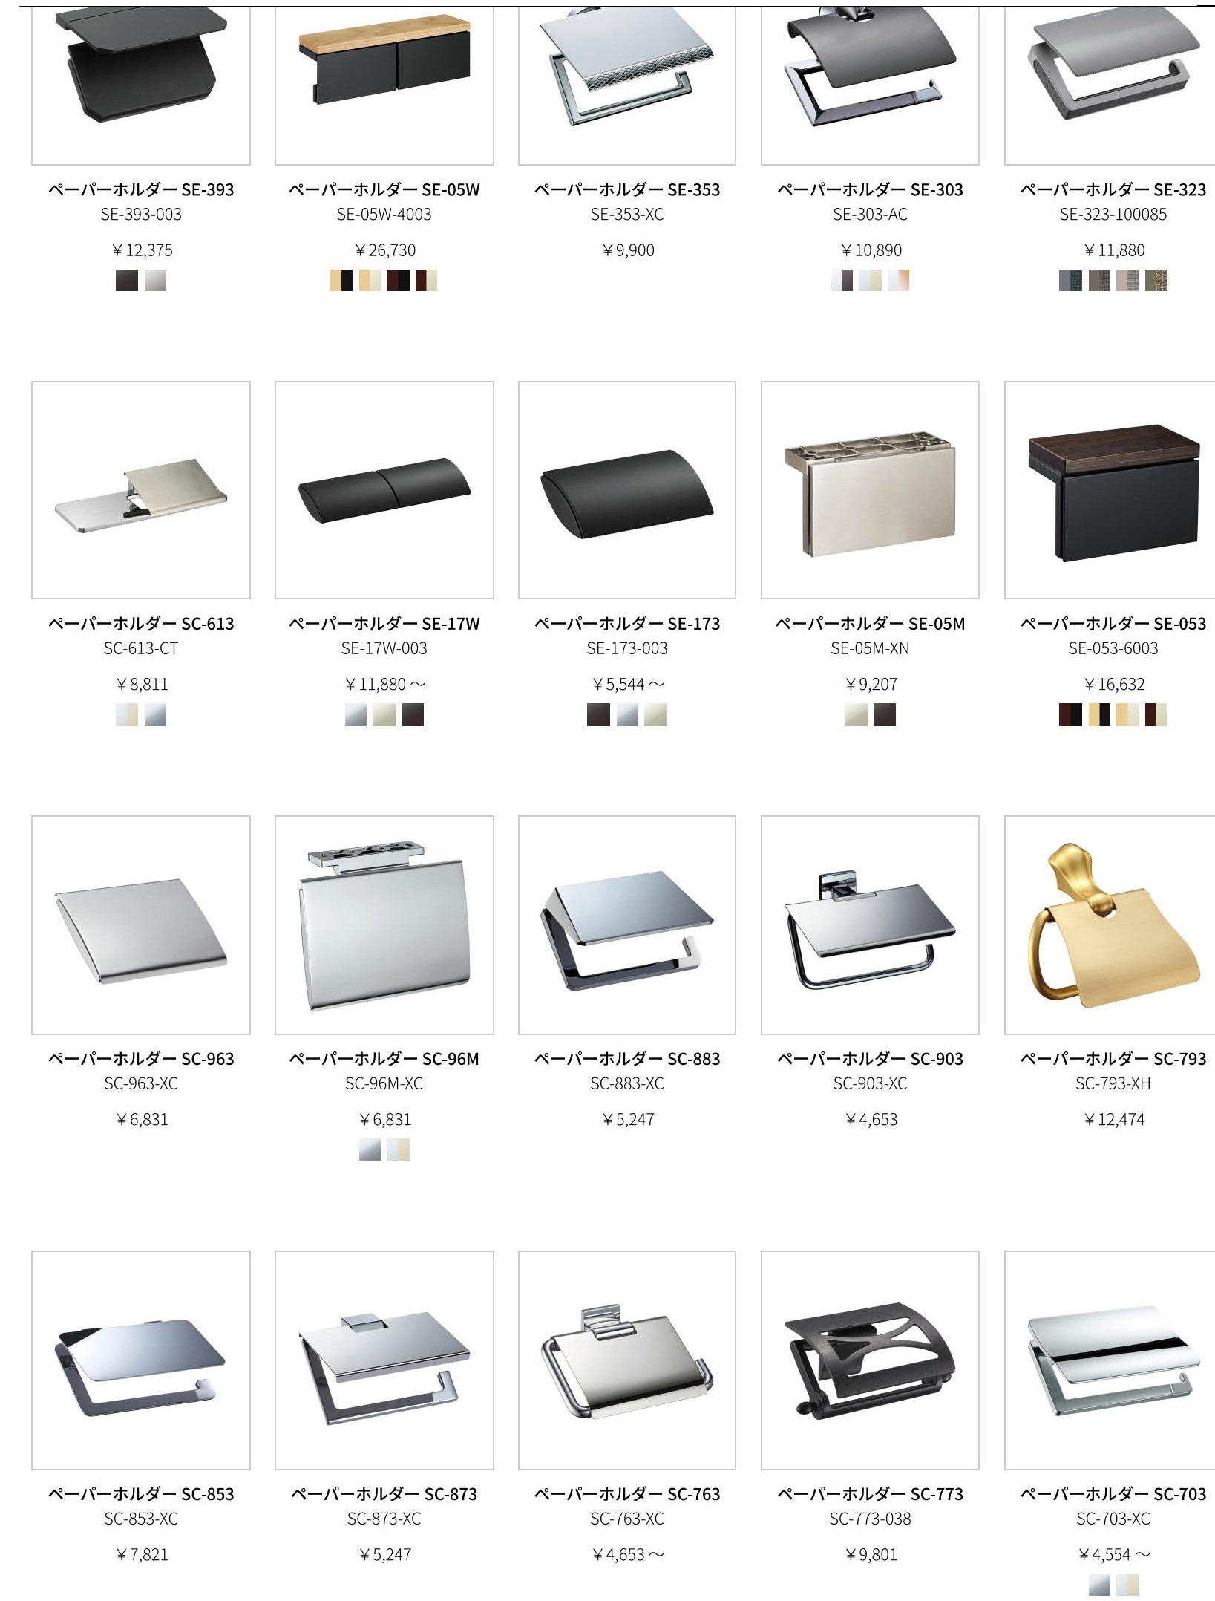Select the last swatch under SE-303
Viewport: 1215px width, 1601px height.
(898, 280)
